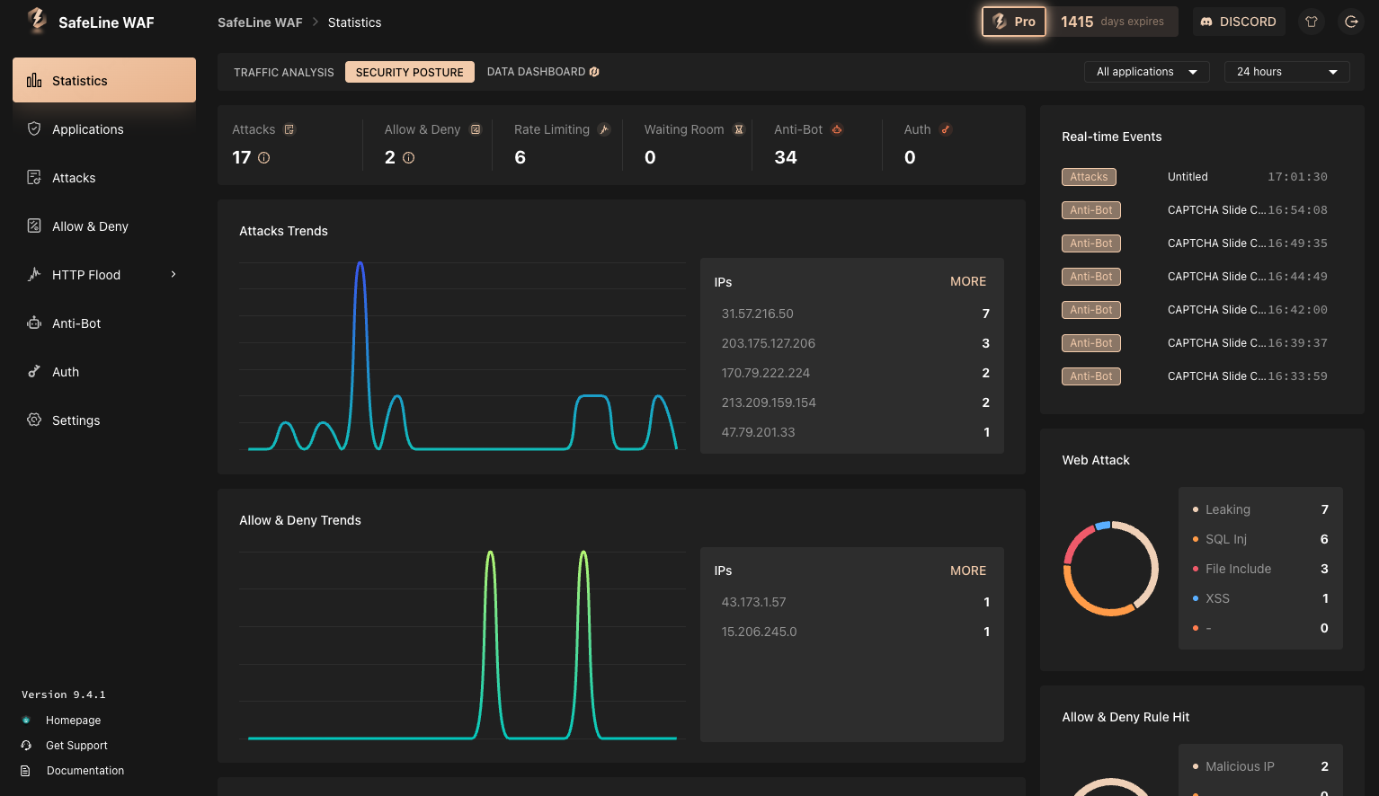
Task: Click the Web Attack donut chart
Action: click(x=1111, y=569)
